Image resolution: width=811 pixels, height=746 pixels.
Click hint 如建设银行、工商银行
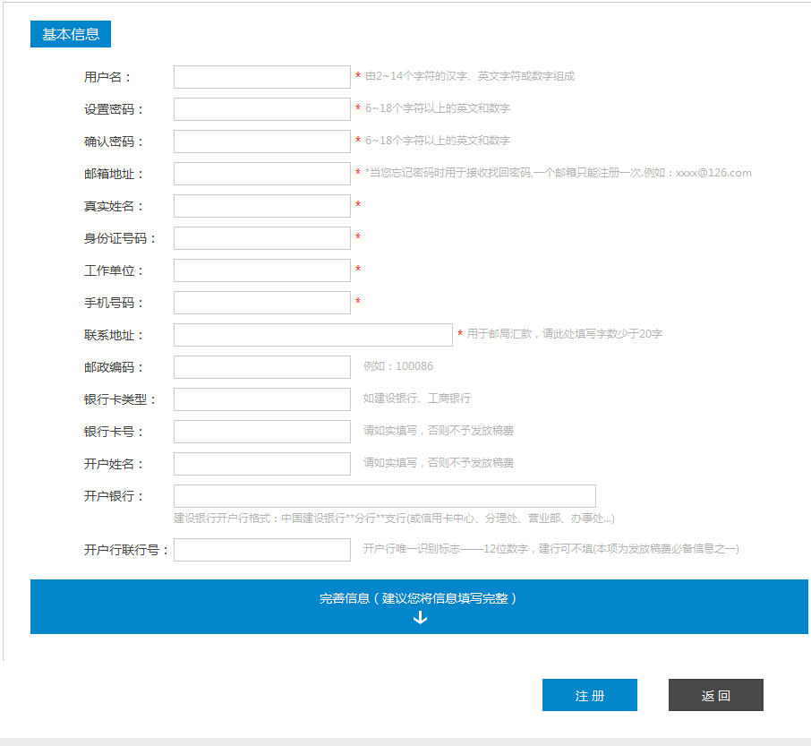(417, 399)
